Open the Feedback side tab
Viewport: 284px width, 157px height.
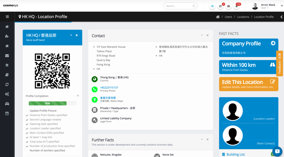coord(280,63)
